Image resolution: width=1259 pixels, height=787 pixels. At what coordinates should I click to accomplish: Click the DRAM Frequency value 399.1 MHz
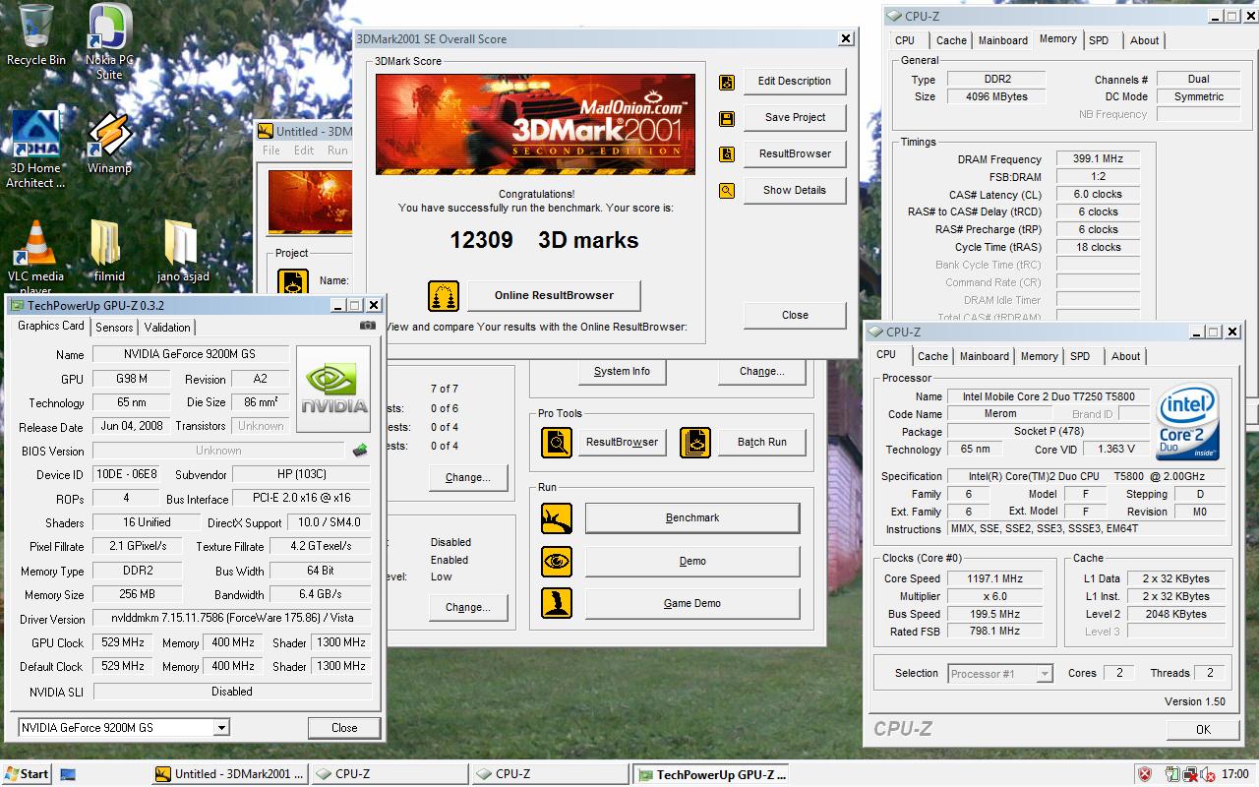click(x=1098, y=159)
